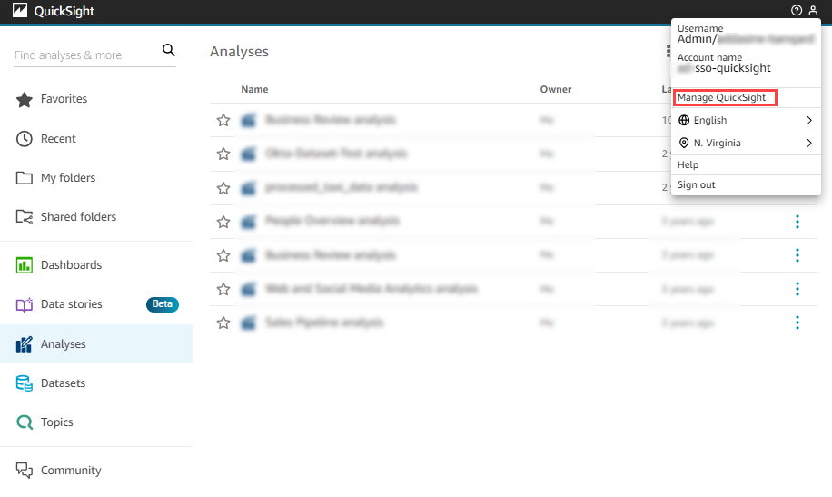Sort by the Owner column header

[556, 90]
